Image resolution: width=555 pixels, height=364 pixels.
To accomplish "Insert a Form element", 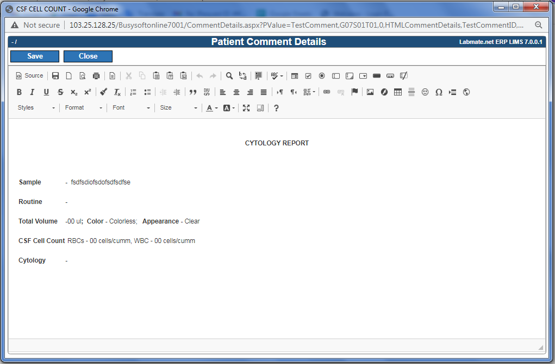I will pyautogui.click(x=295, y=75).
